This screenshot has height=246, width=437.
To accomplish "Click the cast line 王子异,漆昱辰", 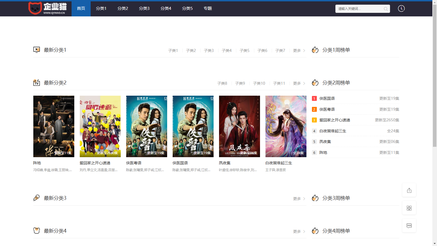I will tap(276, 170).
